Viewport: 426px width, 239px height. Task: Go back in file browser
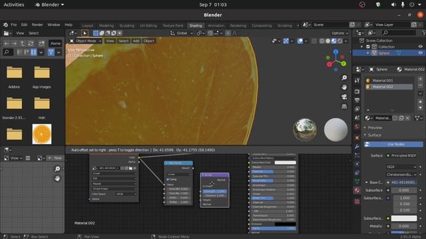tap(7, 43)
